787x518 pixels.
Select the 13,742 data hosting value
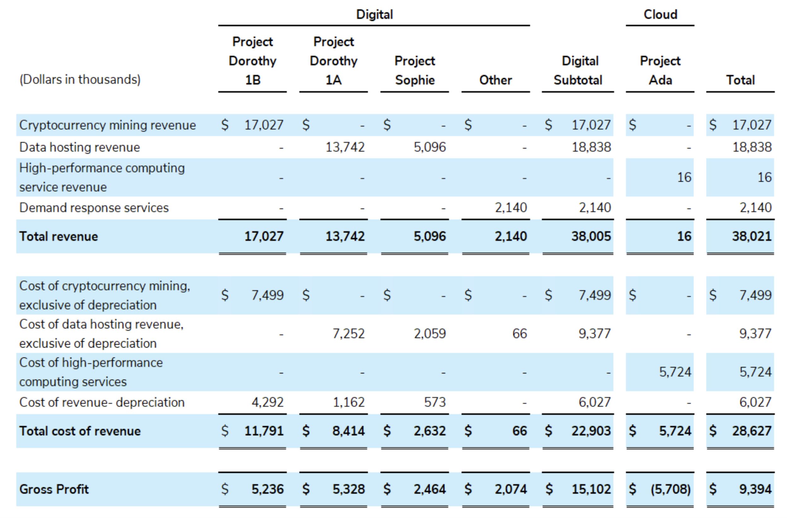345,147
